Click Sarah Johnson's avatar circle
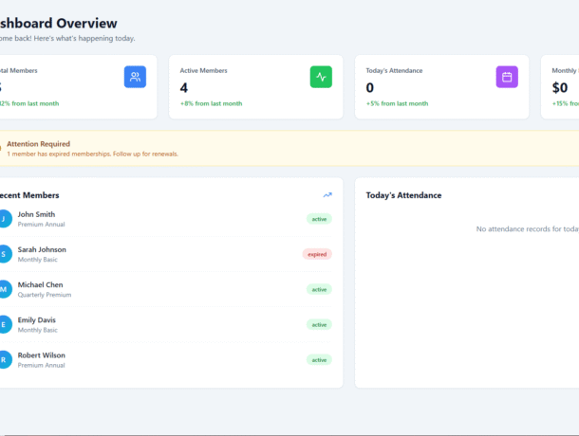579x436 pixels. pos(5,254)
